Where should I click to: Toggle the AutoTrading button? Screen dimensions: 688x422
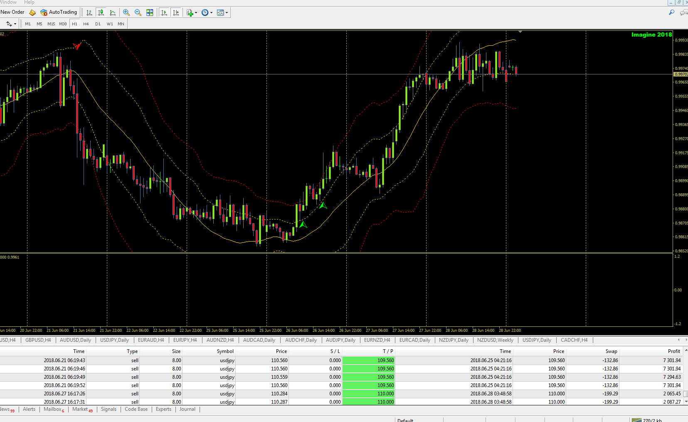59,12
